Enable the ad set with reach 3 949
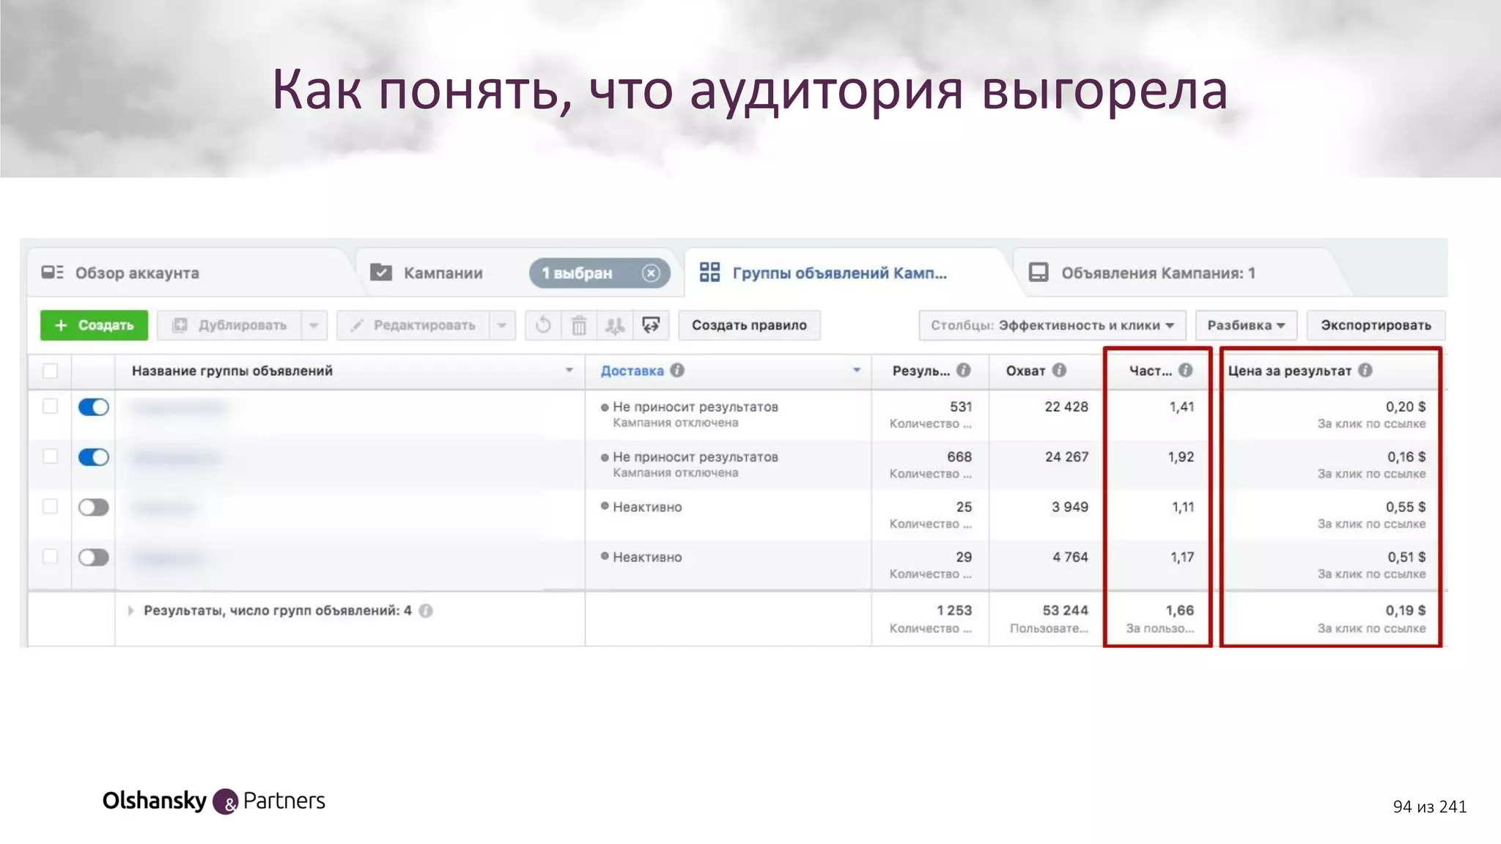 tap(94, 507)
